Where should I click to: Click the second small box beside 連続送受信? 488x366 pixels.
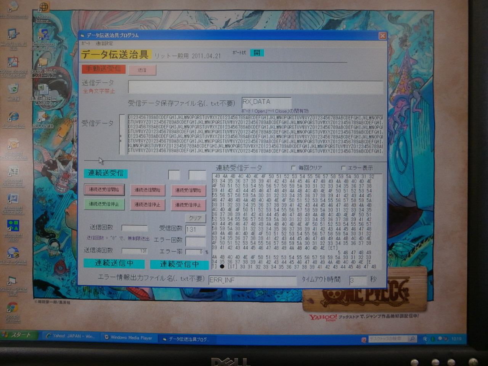[x=197, y=175]
